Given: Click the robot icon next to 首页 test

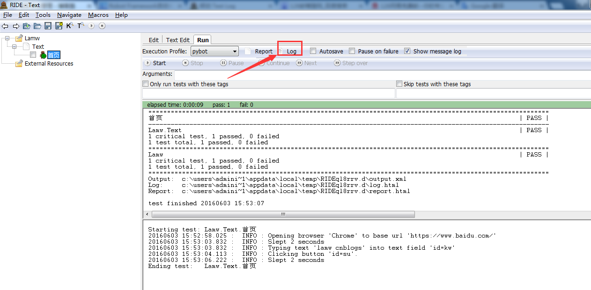Looking at the screenshot, I should point(43,55).
